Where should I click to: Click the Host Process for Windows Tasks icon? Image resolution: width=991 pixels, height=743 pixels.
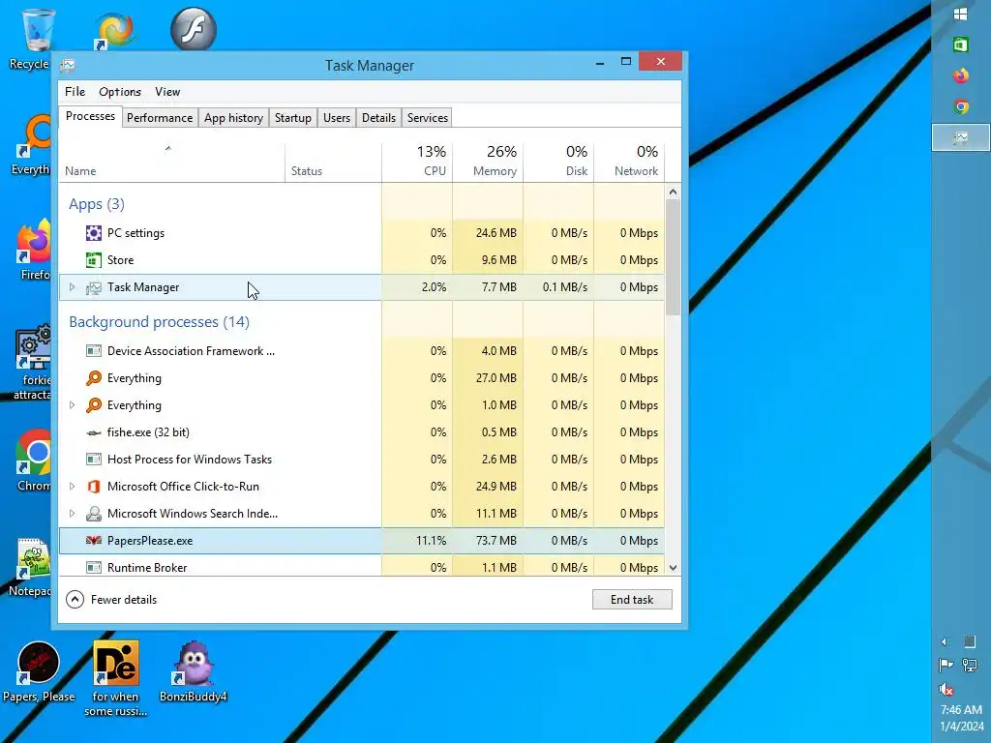[94, 460]
